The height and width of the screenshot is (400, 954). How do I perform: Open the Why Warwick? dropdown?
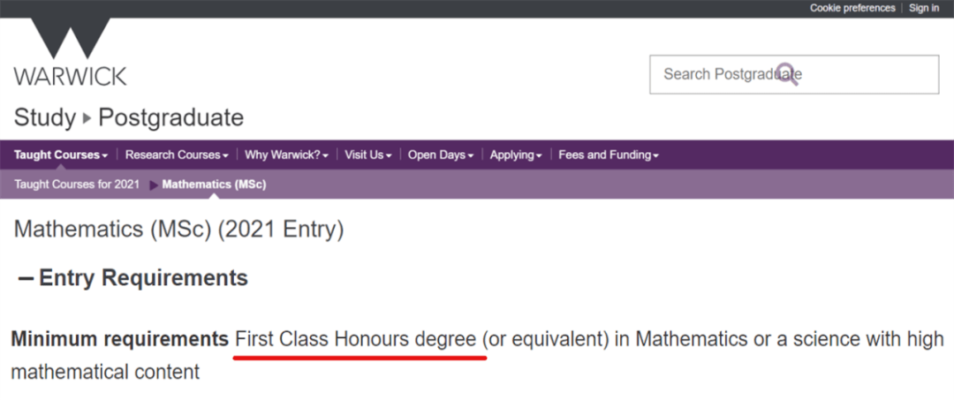[x=286, y=155]
